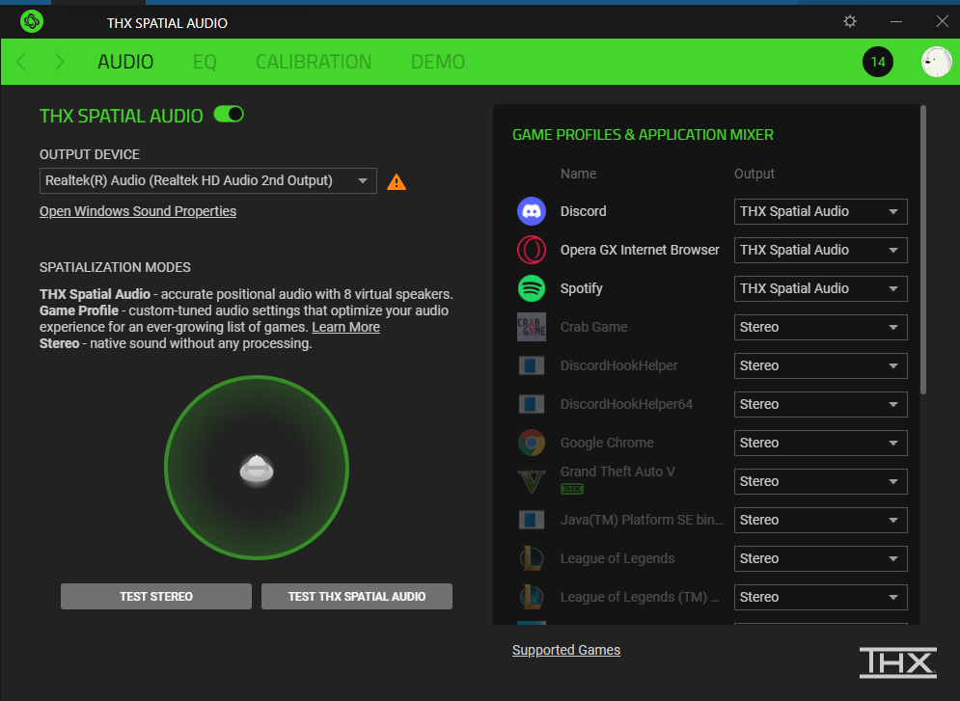
Task: Click the Output column header
Action: [754, 174]
